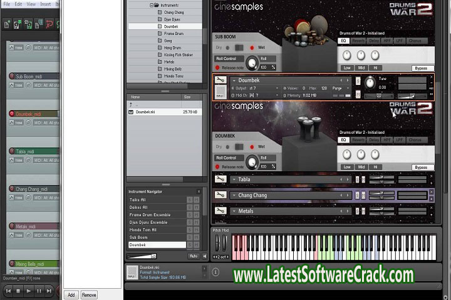Open wrench edit icon for Tabla instrument
Screen dimensions: 451x300
pos(220,179)
